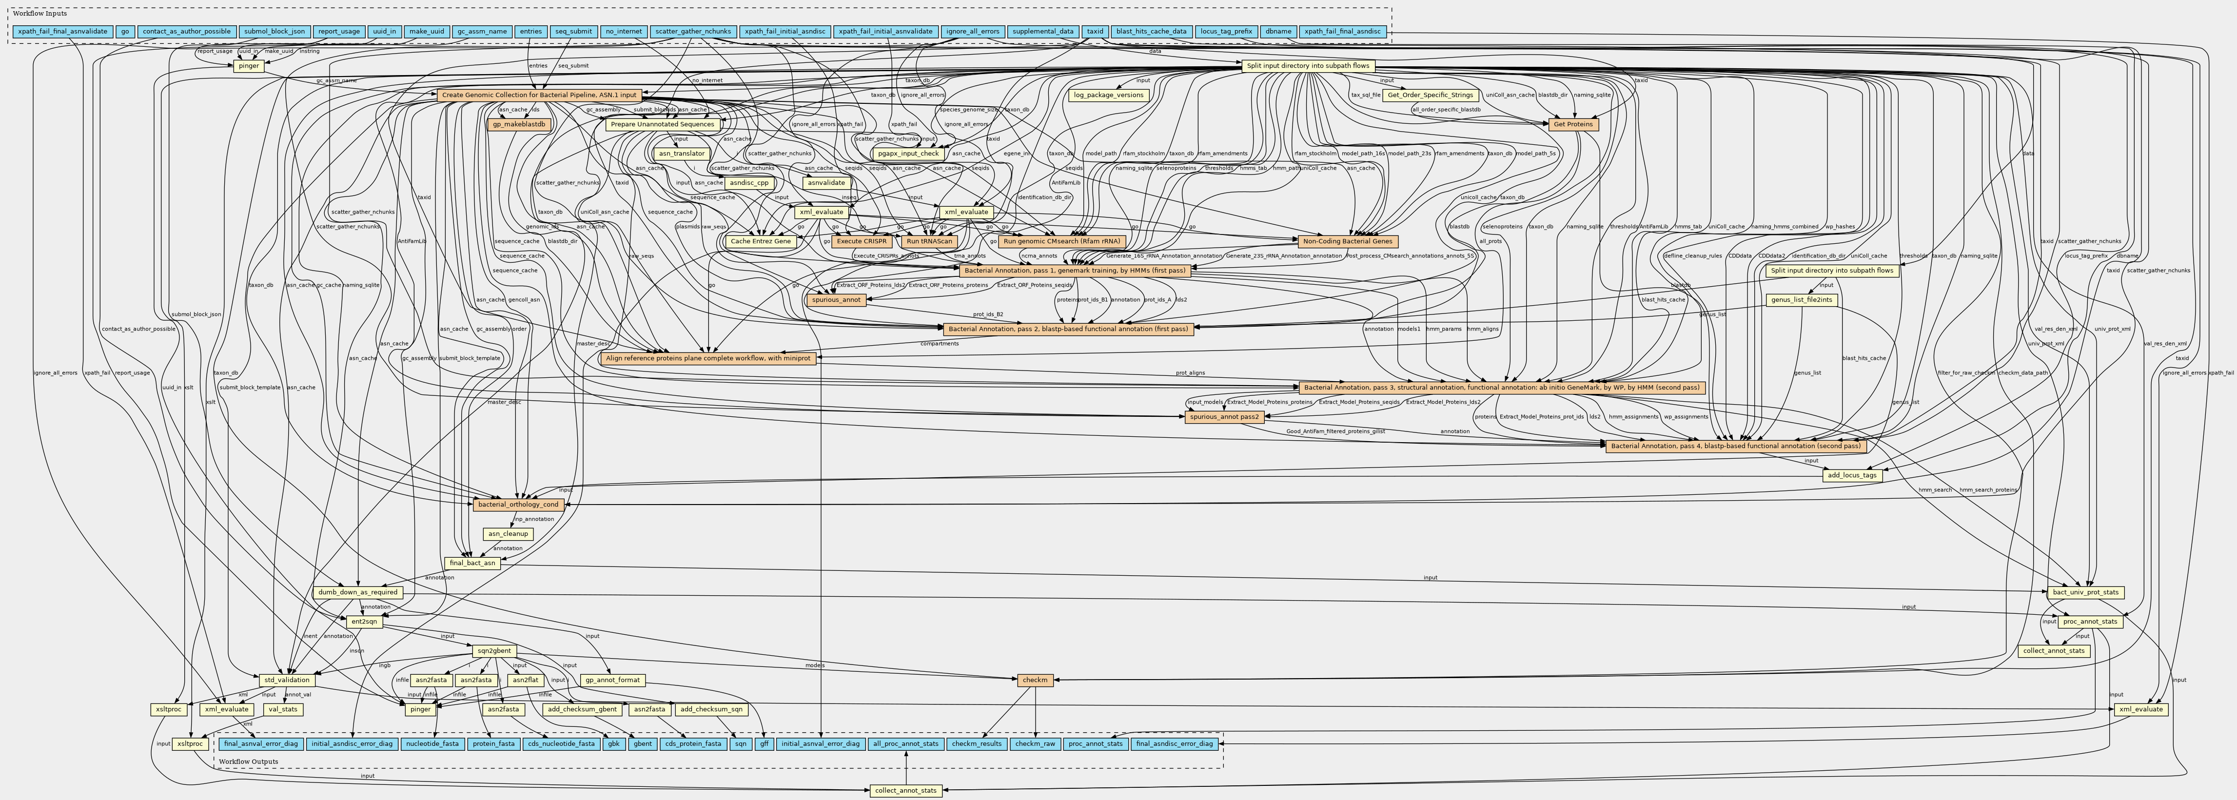
Task: Click the 'ignore_all_errors' input node
Action: (x=973, y=31)
